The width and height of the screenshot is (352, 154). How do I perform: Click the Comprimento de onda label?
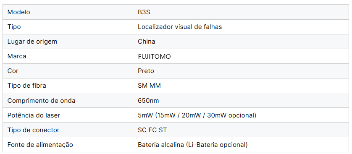click(x=41, y=101)
